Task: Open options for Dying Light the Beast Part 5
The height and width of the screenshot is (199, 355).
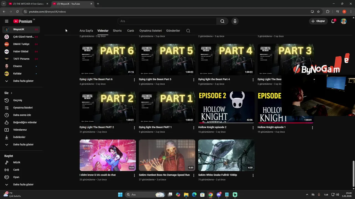Action: click(194, 80)
